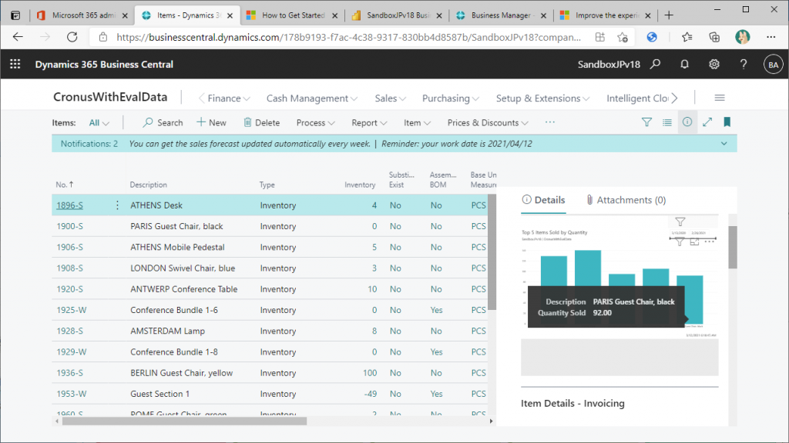Open the All views dropdown
Viewport: 789px width, 443px height.
[x=99, y=122]
